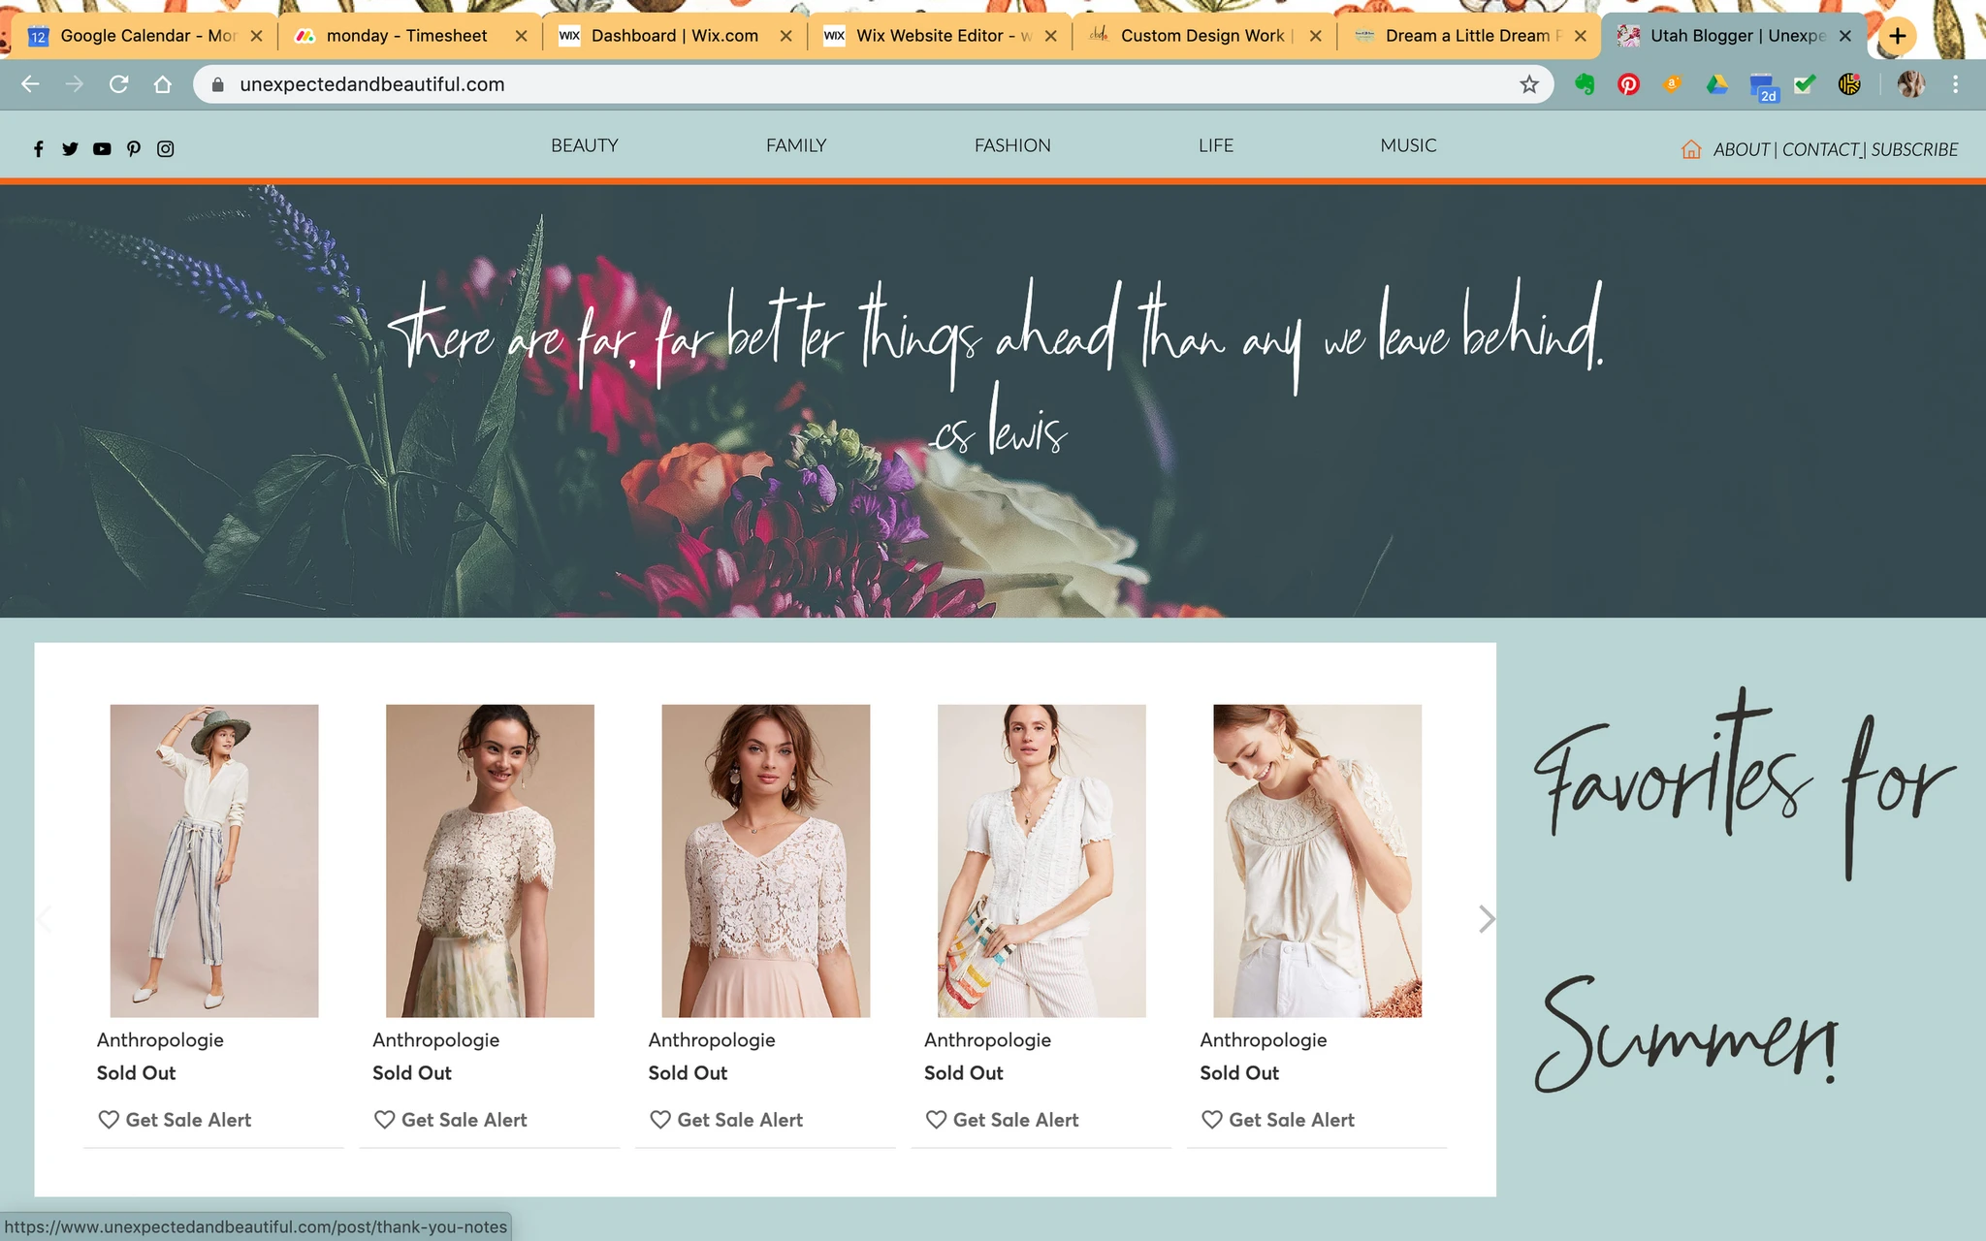Click the SUBSCRIBE link
1986x1241 pixels.
1914,149
